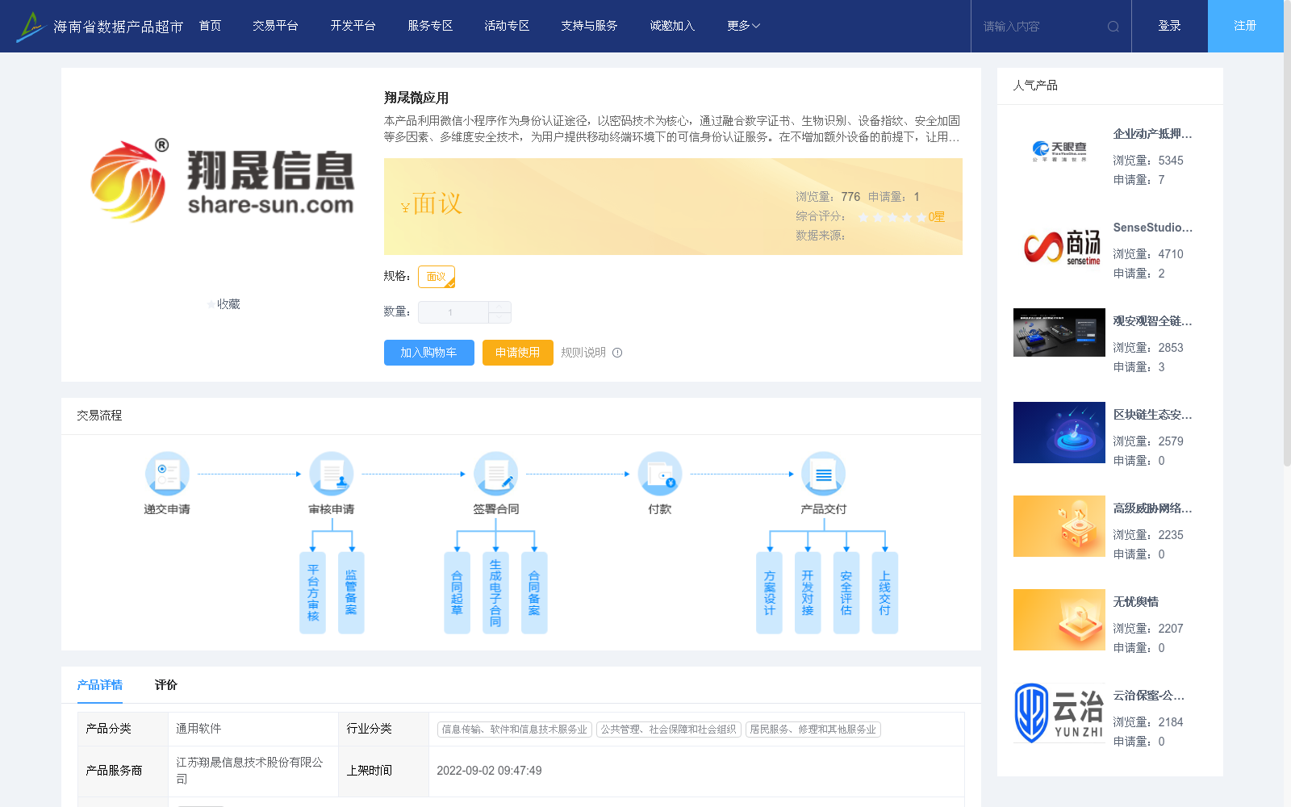The height and width of the screenshot is (807, 1291).
Task: Open the 开发平台 nav item
Action: [x=353, y=26]
